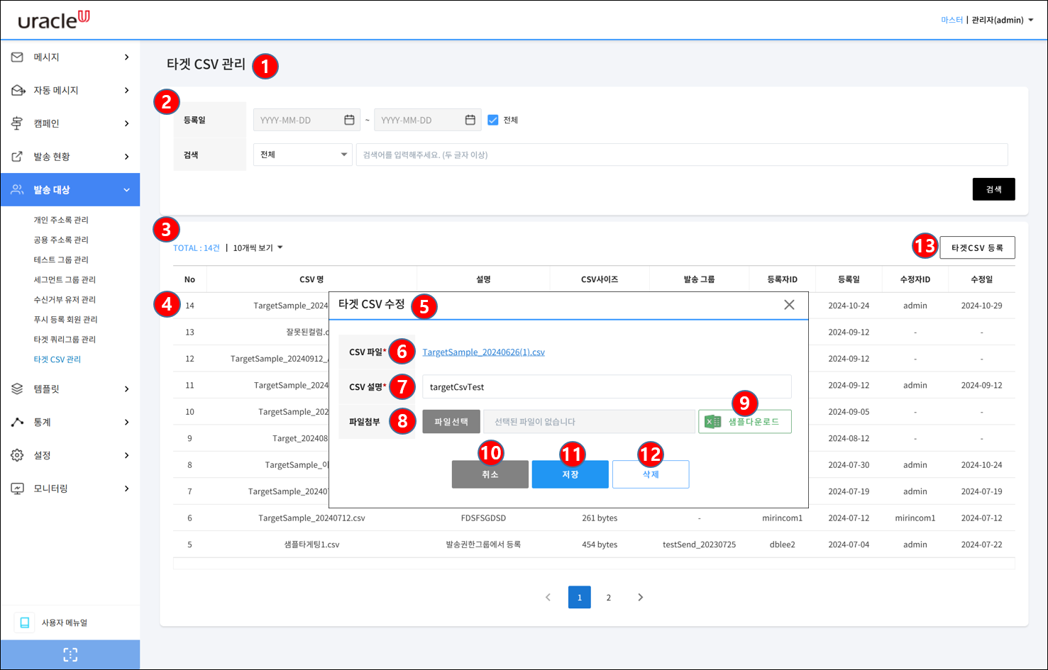Click the CSV 설명 input field
Image resolution: width=1048 pixels, height=670 pixels.
click(607, 387)
